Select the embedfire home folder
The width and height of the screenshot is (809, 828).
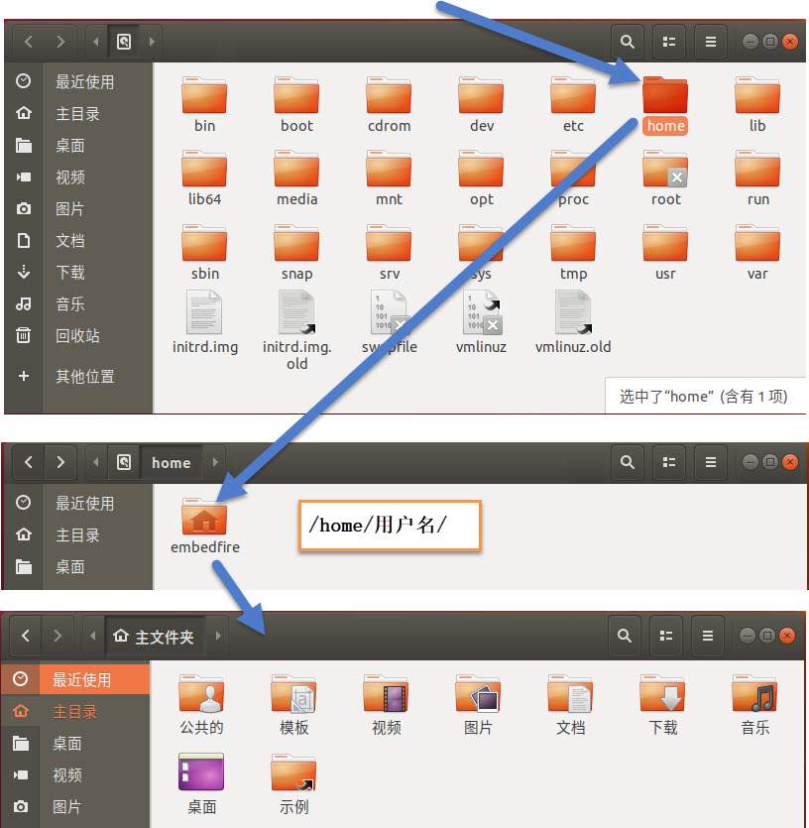click(x=205, y=526)
